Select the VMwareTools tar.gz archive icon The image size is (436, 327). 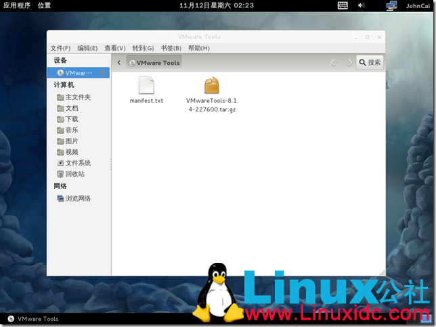pyautogui.click(x=212, y=86)
